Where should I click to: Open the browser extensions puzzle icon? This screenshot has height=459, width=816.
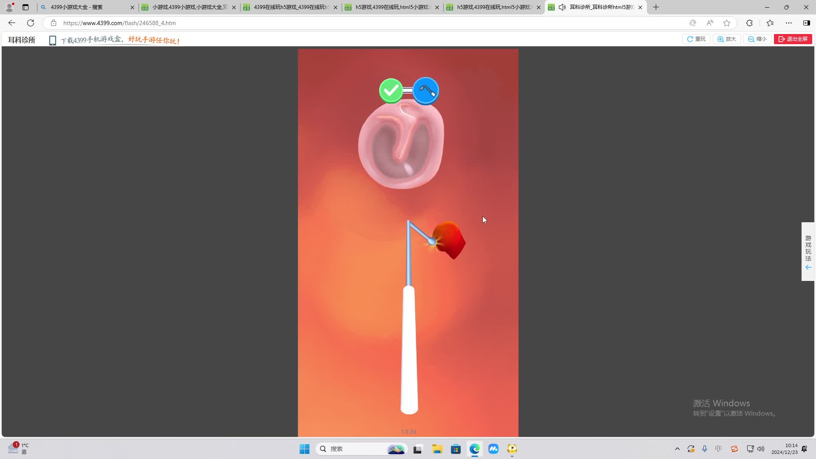coord(749,23)
